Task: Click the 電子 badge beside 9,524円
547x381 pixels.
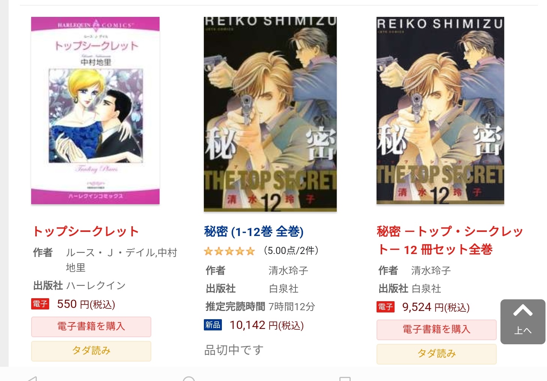Action: click(x=386, y=307)
